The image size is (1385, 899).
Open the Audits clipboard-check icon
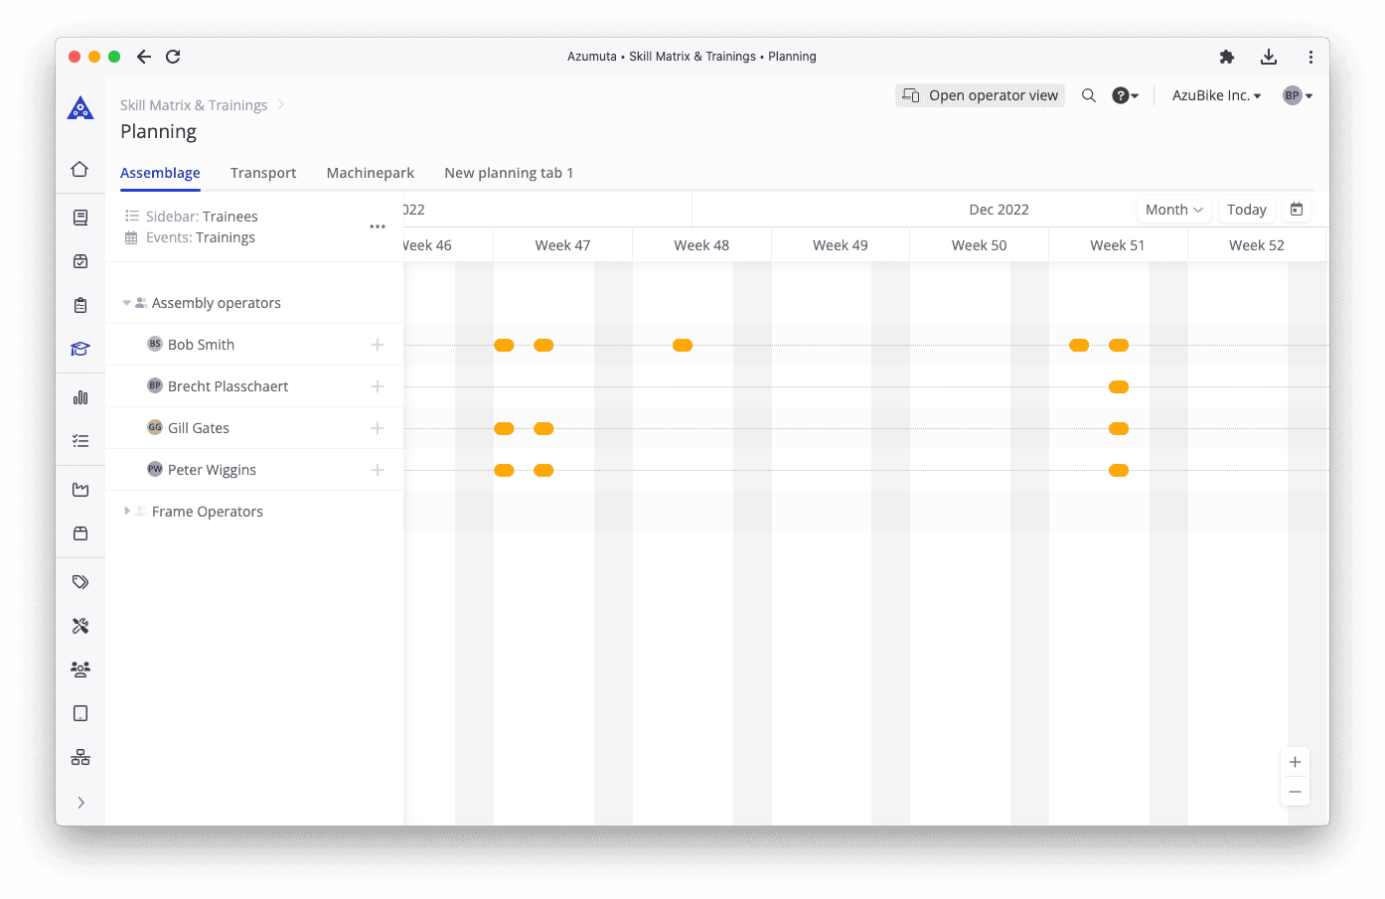tap(79, 305)
